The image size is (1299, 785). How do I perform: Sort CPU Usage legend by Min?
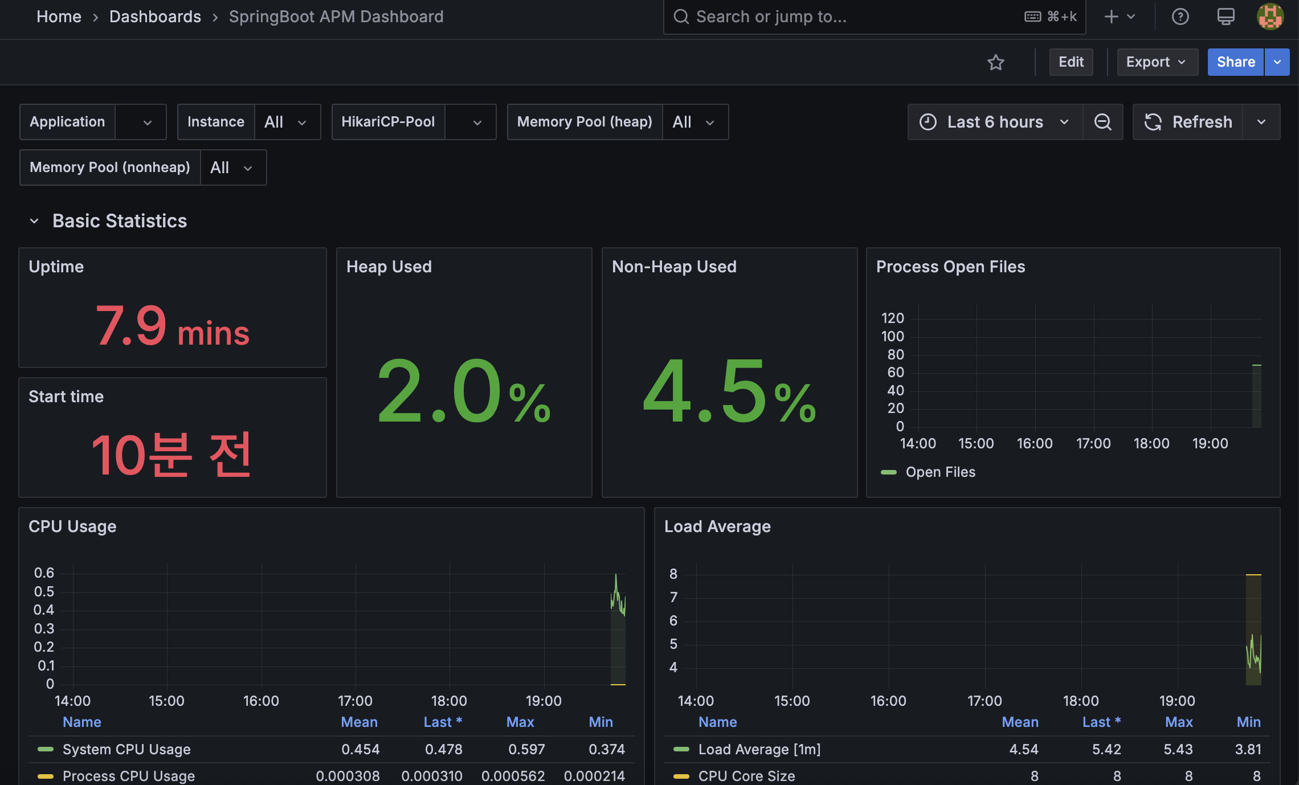coord(601,722)
